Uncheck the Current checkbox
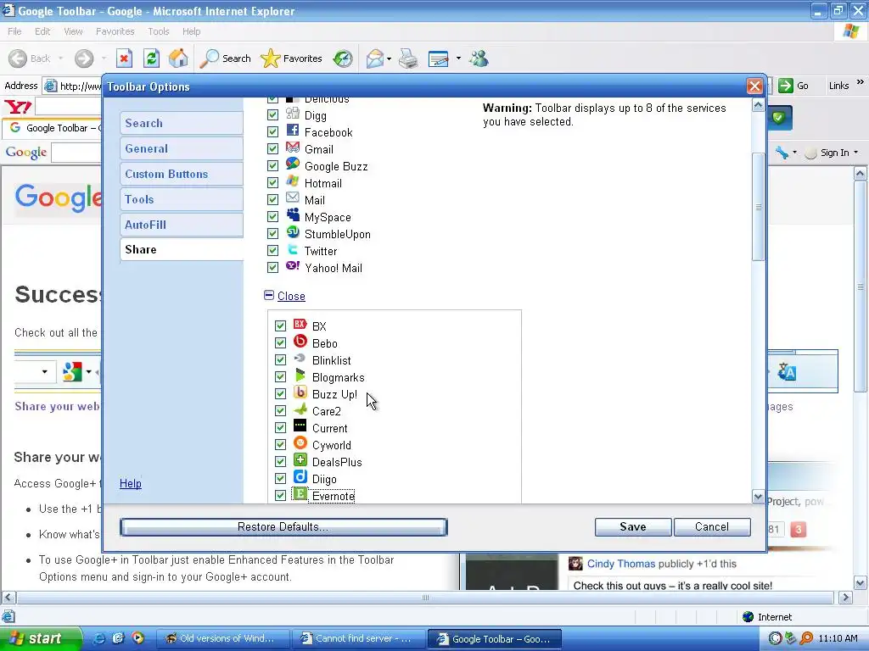 click(x=280, y=428)
